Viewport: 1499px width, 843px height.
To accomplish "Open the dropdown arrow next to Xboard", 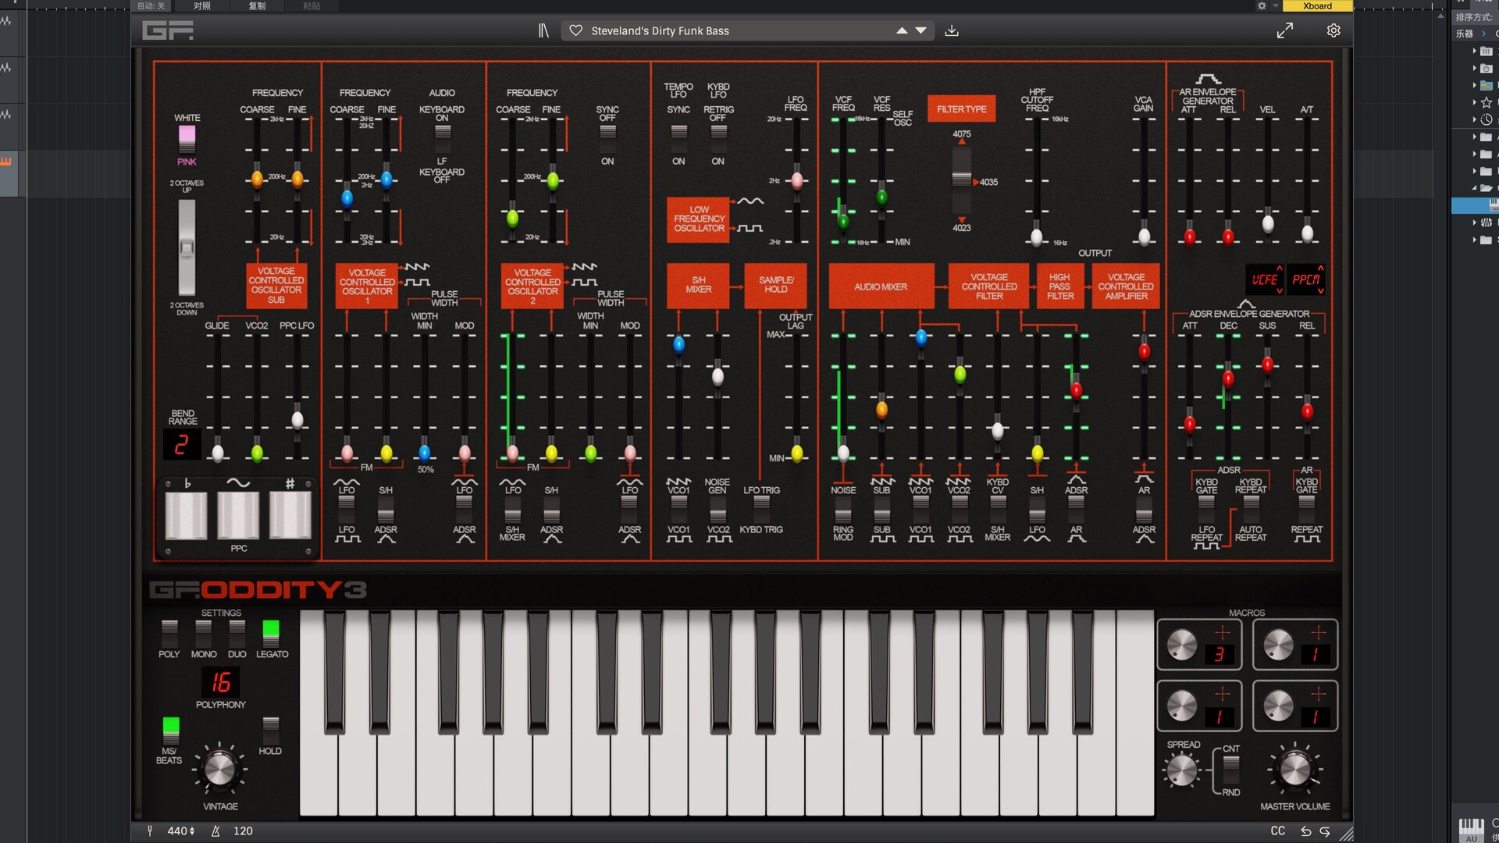I will pyautogui.click(x=1276, y=5).
